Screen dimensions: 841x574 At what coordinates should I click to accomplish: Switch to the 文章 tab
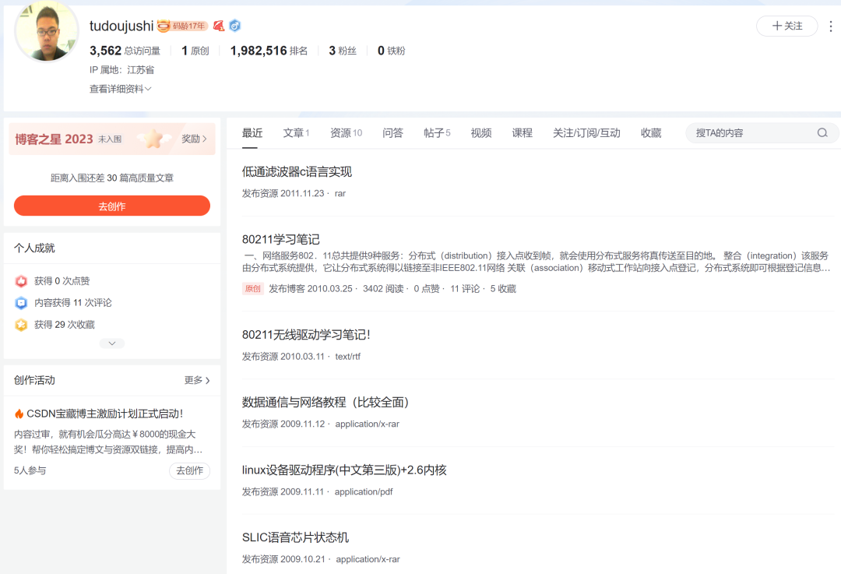(x=292, y=133)
